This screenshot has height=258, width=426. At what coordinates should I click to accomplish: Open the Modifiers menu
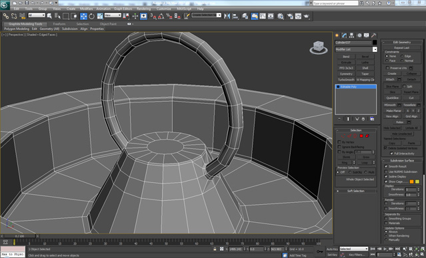coord(87,9)
